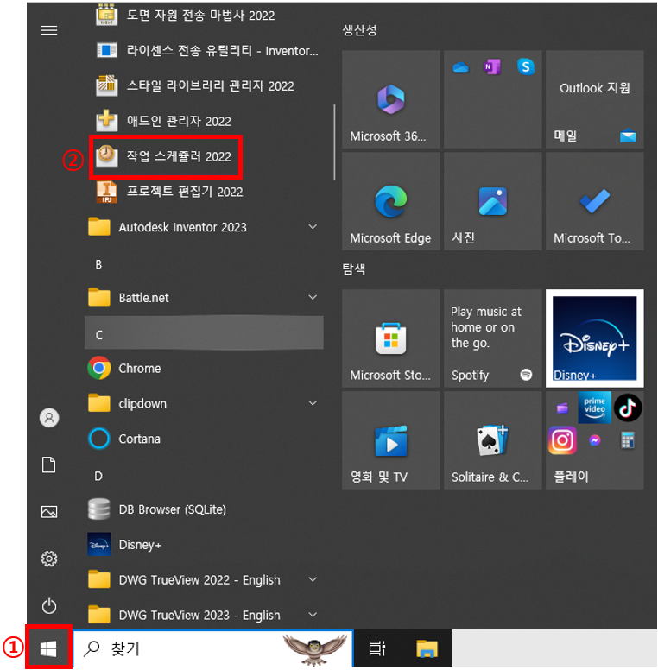Open the Windows Start button

coord(48,648)
